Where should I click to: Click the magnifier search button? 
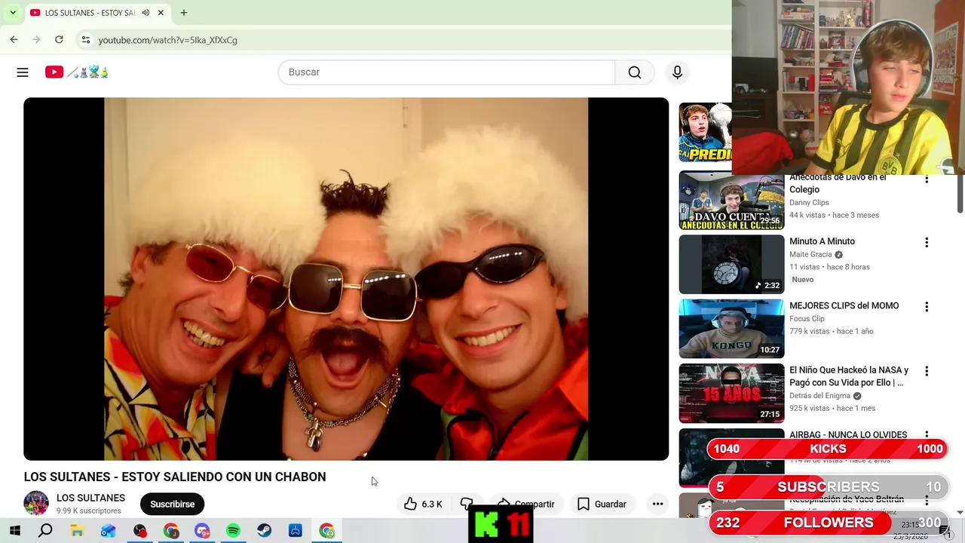pyautogui.click(x=635, y=72)
